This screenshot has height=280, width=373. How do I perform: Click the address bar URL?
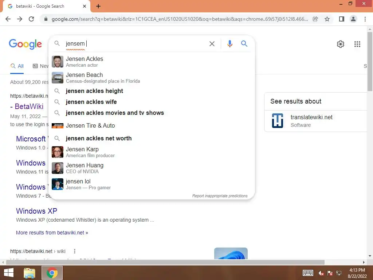pyautogui.click(x=180, y=19)
